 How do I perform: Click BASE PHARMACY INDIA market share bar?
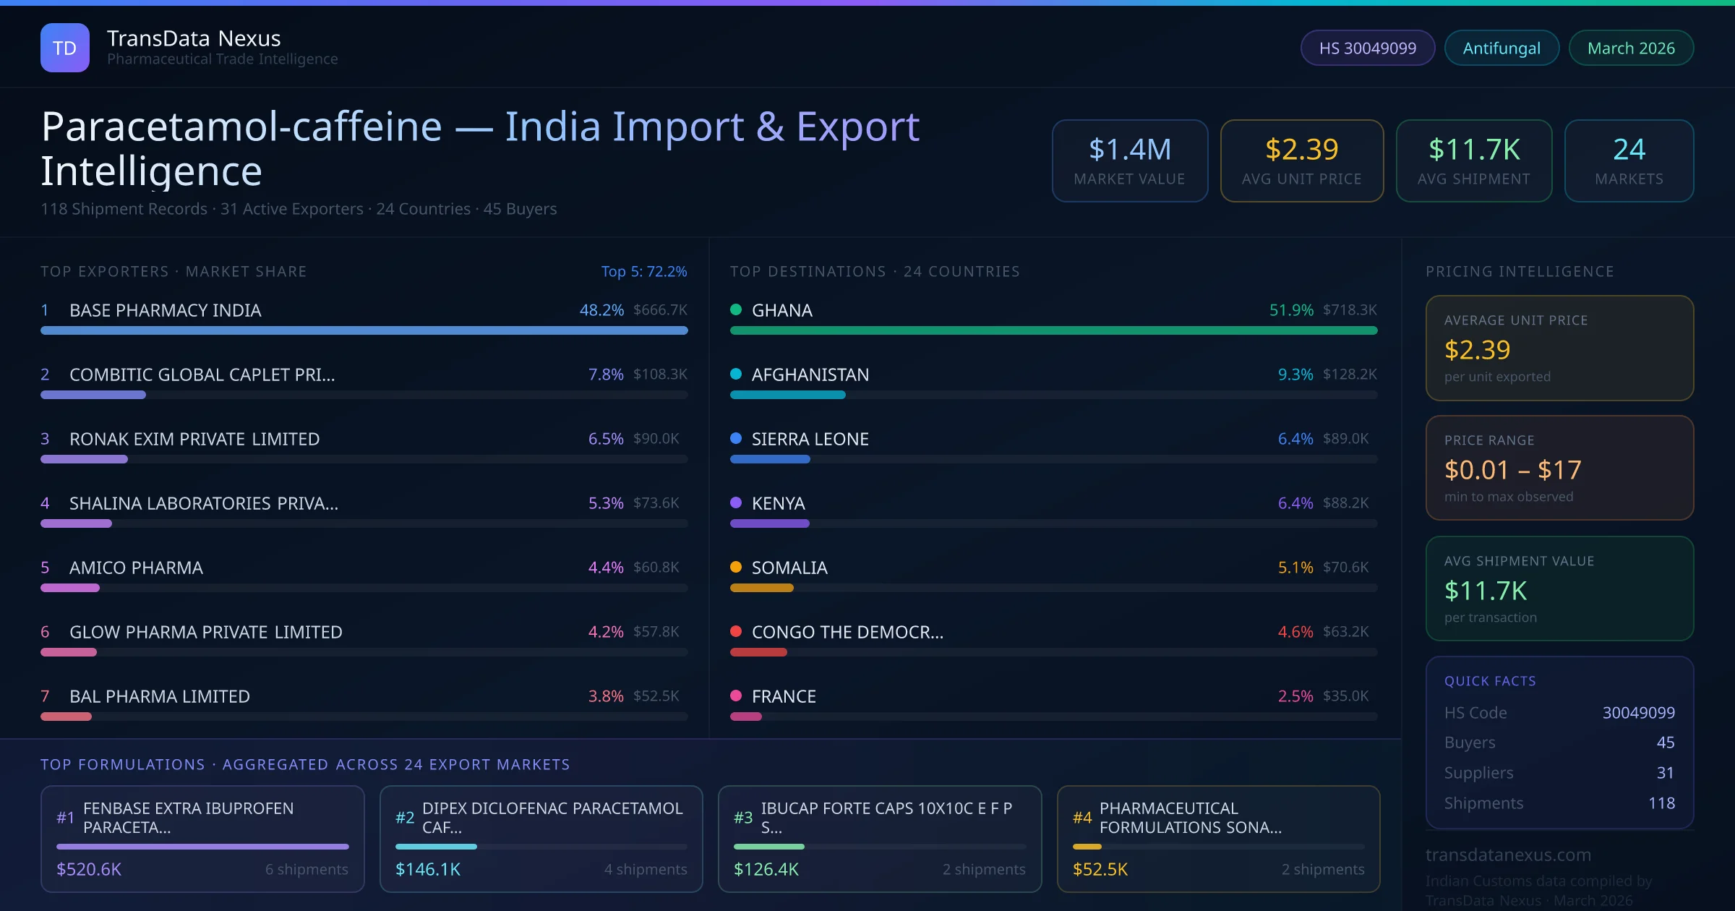click(x=364, y=330)
